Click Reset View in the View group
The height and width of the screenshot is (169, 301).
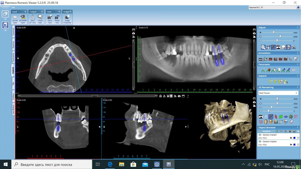[x=57, y=17]
